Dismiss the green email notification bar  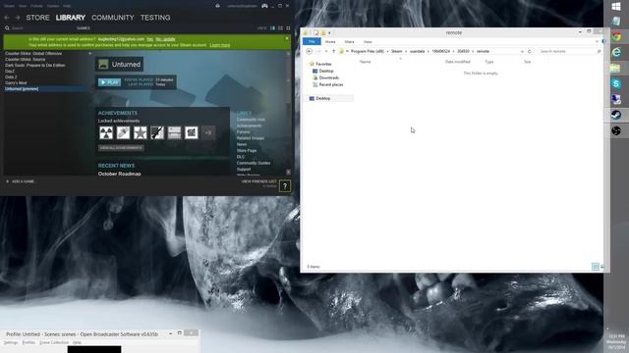click(287, 38)
